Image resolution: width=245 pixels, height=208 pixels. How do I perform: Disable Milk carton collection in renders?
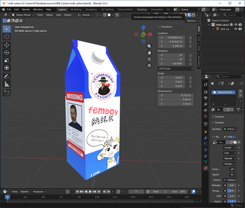[240, 24]
